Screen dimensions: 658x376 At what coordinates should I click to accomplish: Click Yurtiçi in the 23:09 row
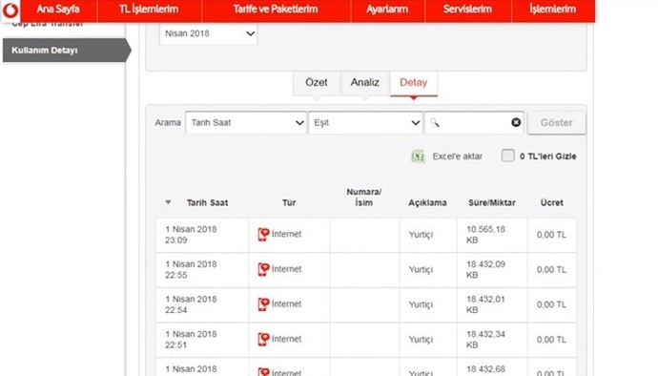(421, 235)
